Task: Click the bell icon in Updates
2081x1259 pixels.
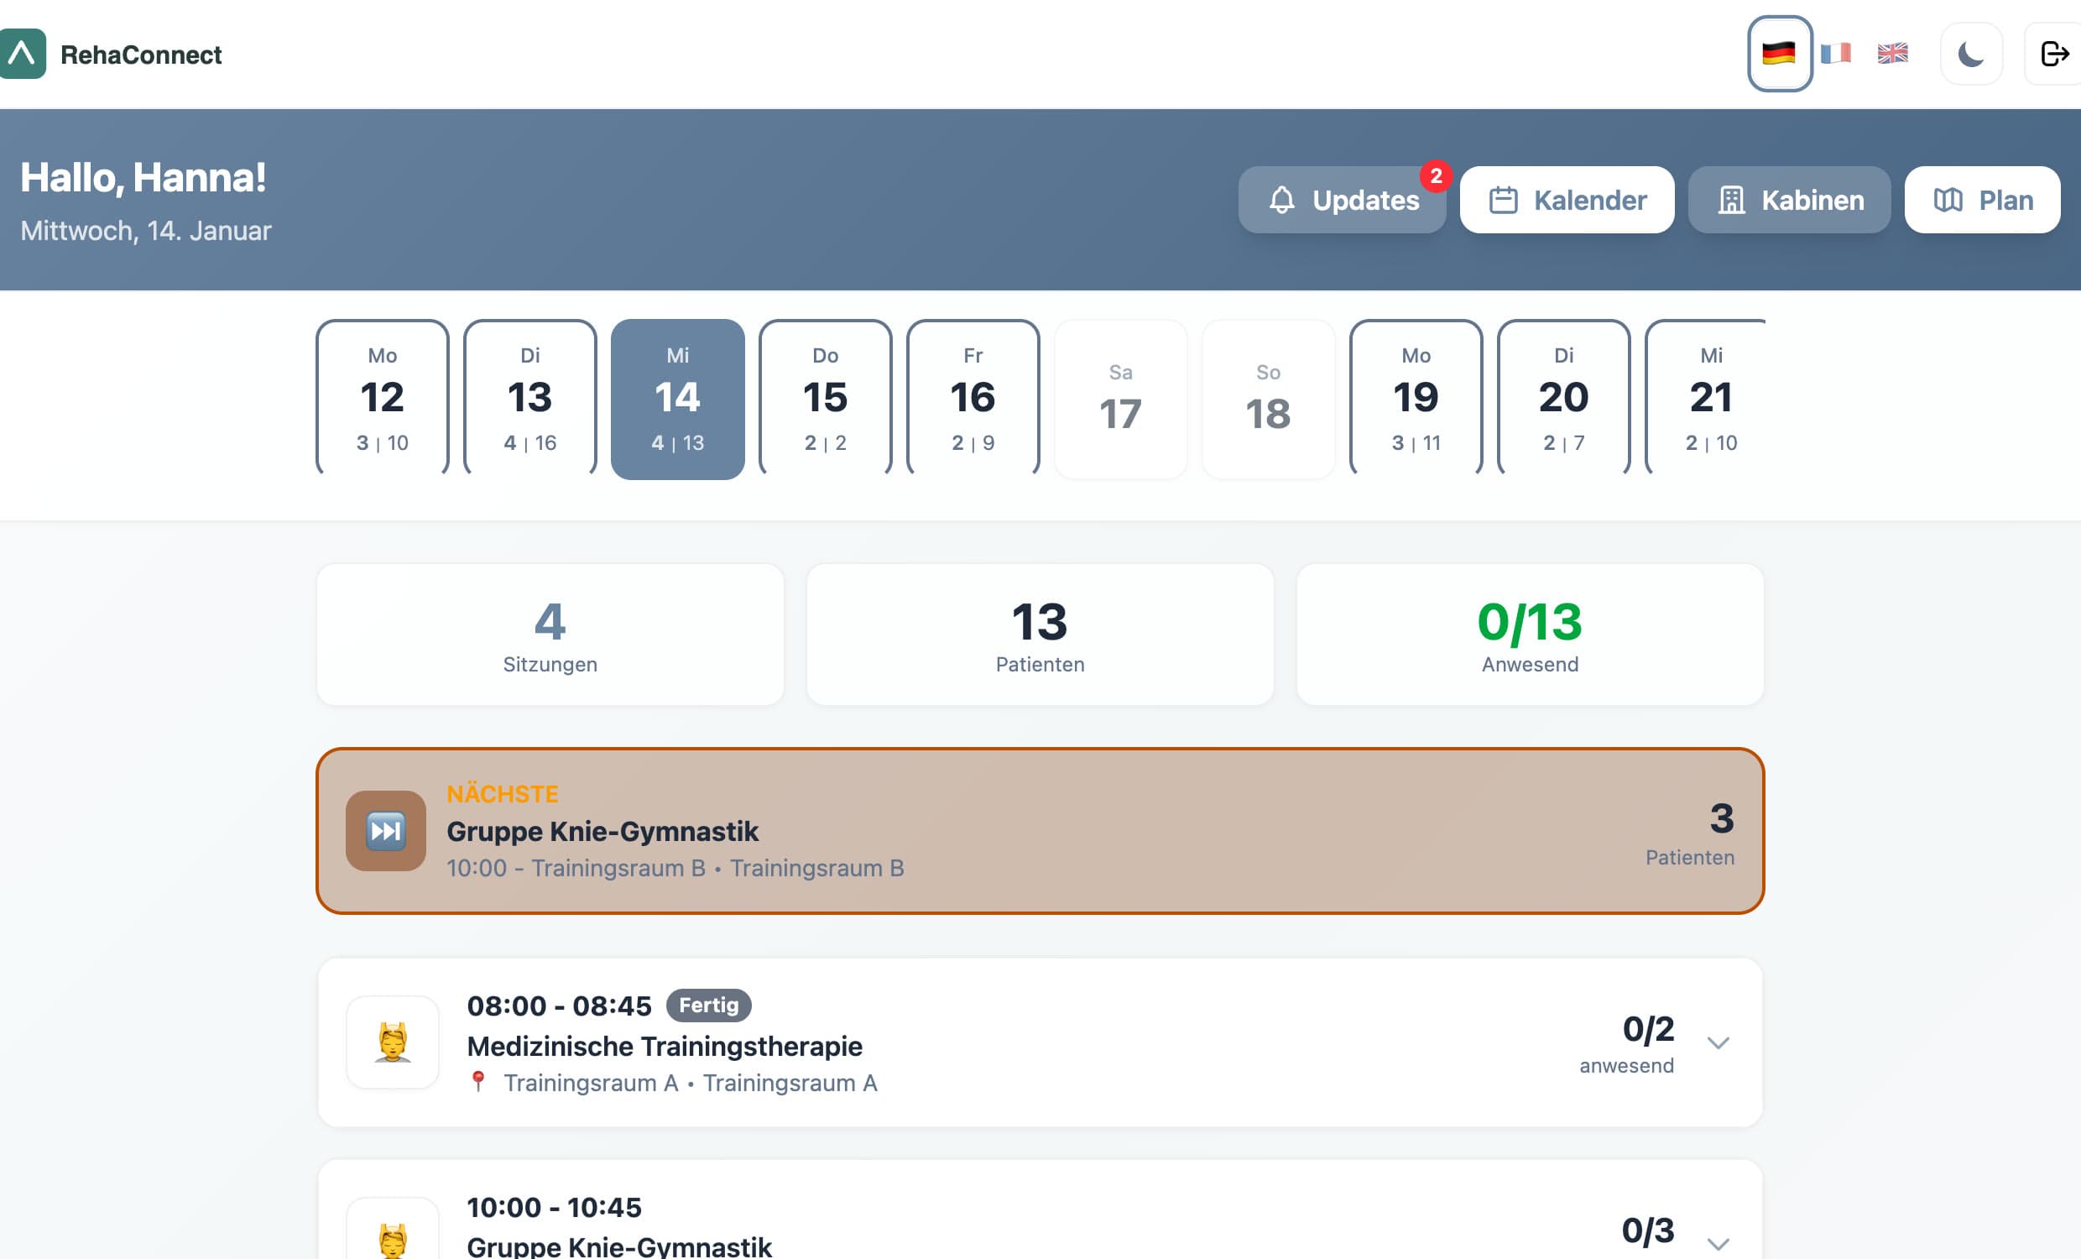Action: 1282,201
